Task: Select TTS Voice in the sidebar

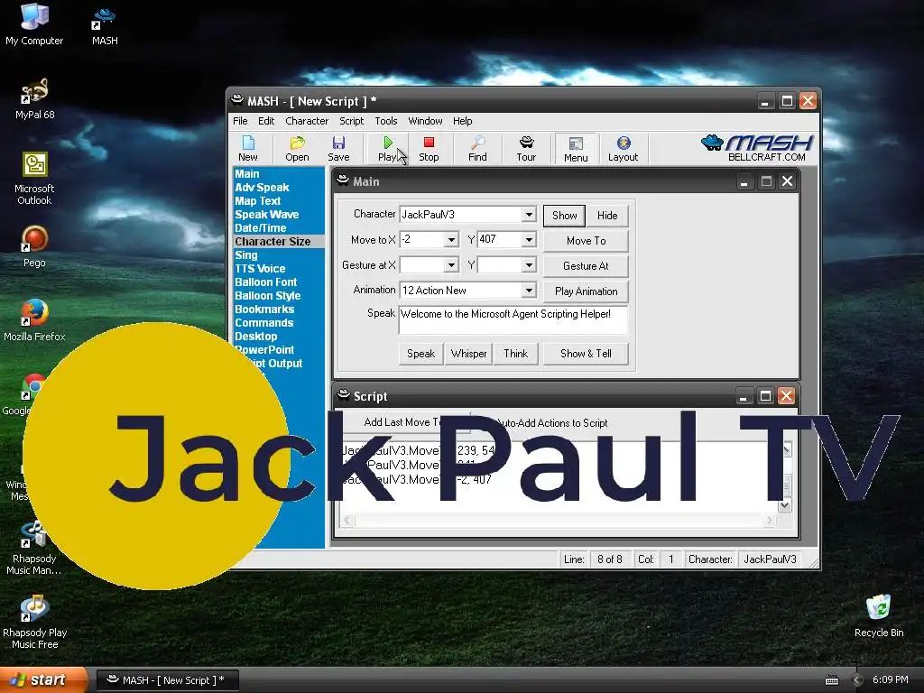Action: (x=260, y=269)
